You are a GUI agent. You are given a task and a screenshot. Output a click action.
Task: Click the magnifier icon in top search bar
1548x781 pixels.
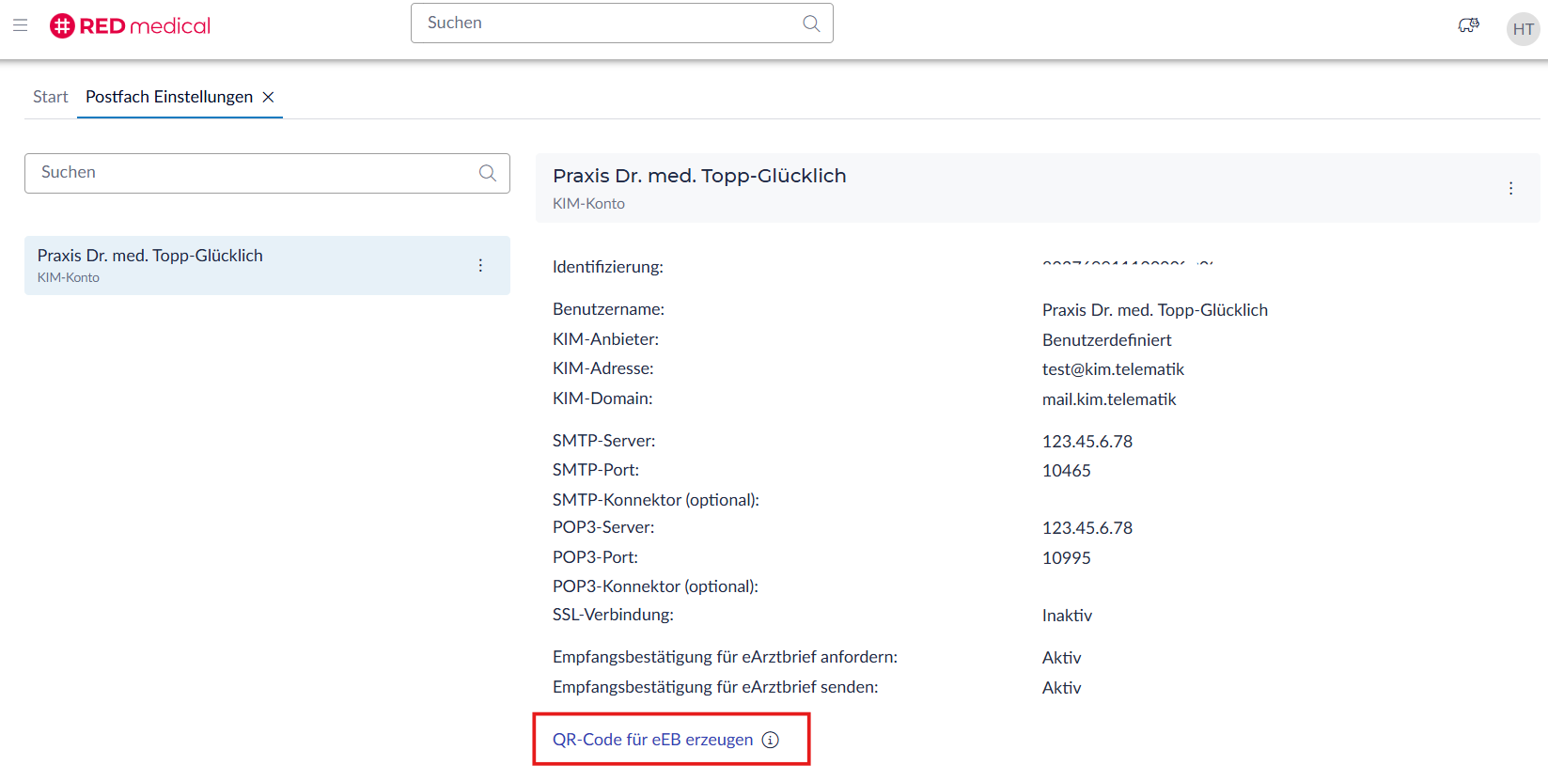(x=811, y=23)
